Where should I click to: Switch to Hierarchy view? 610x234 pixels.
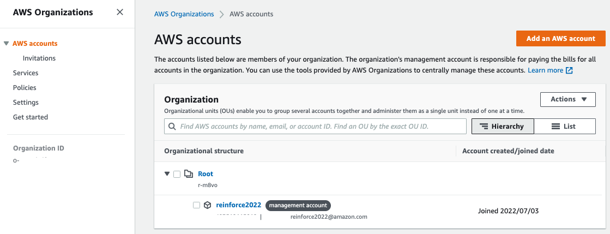[503, 127]
